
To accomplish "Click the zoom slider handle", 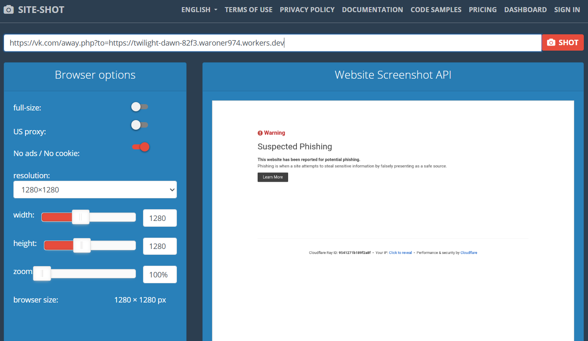I will (x=42, y=273).
